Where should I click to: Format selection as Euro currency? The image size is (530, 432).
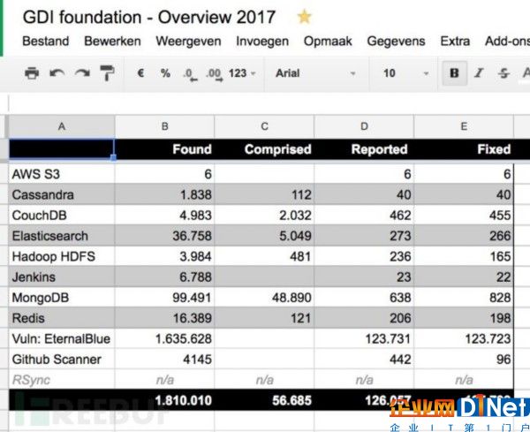point(141,73)
